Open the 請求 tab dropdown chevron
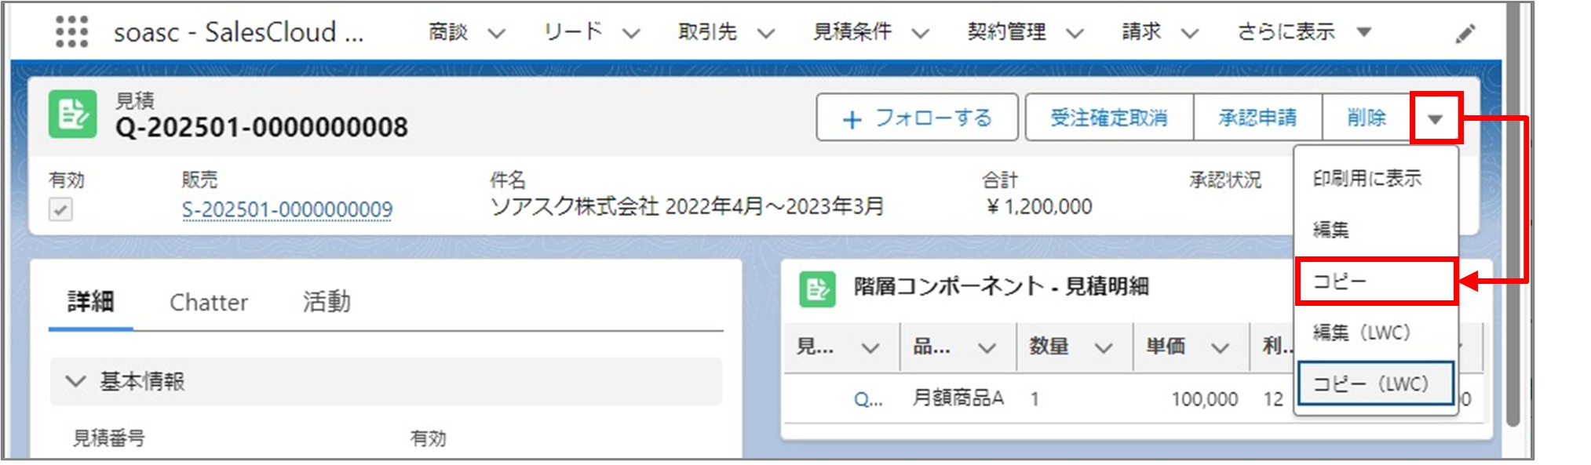 [x=1190, y=33]
